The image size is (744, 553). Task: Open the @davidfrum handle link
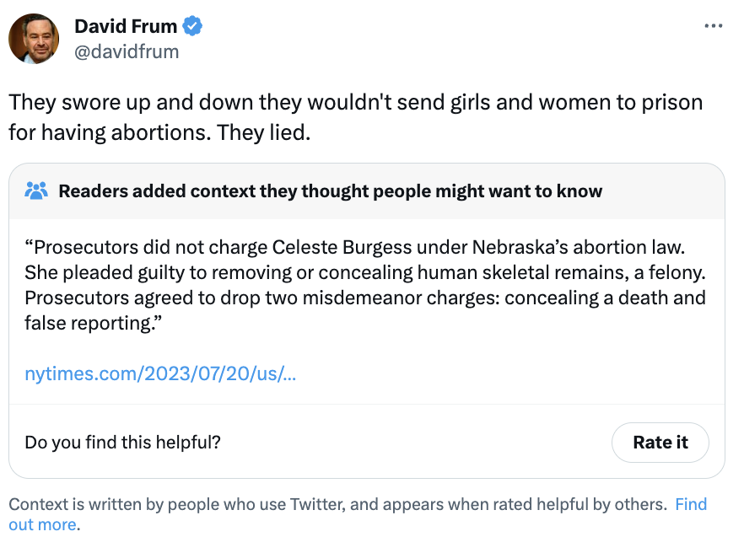point(127,52)
